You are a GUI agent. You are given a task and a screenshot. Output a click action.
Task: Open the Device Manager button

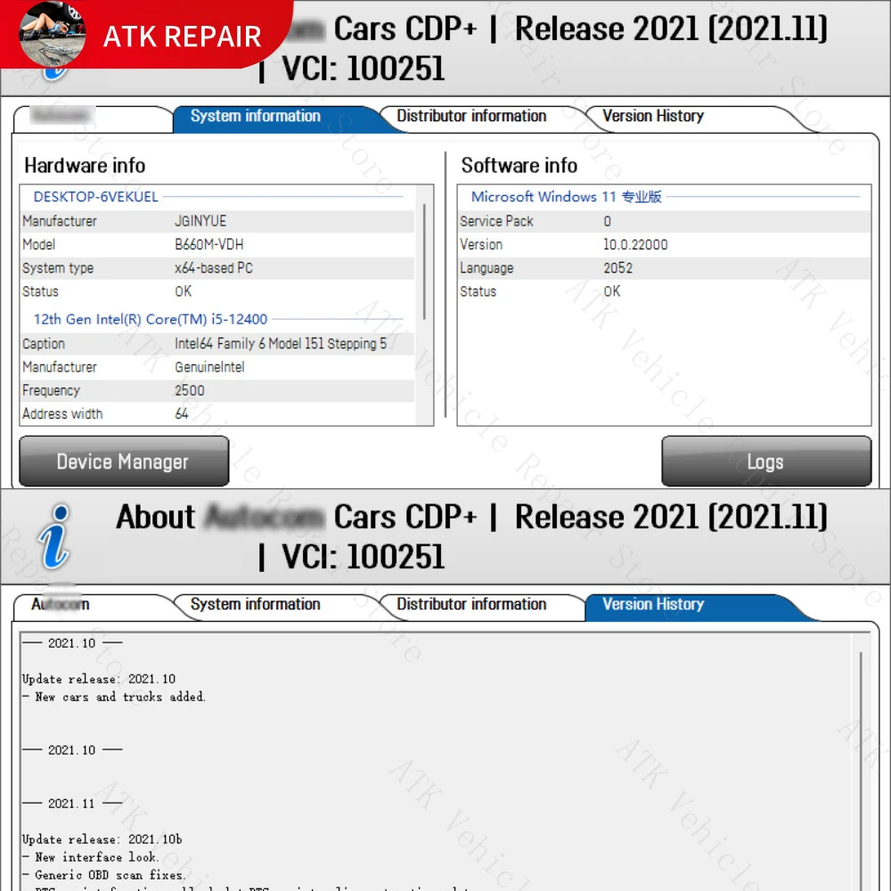124,462
